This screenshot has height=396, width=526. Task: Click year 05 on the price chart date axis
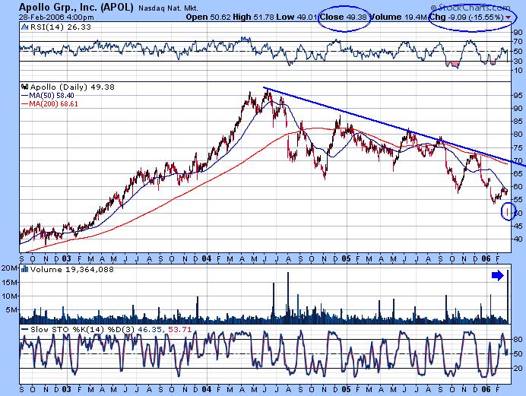tap(346, 258)
